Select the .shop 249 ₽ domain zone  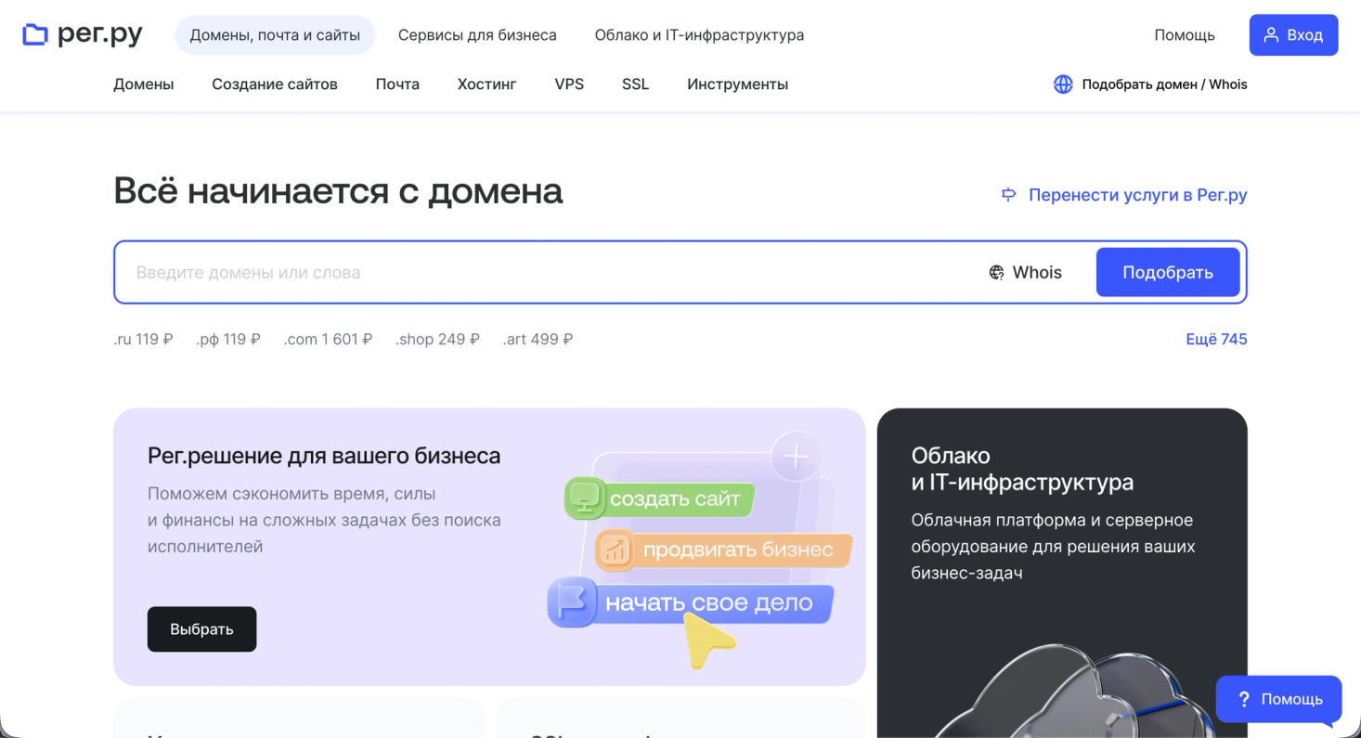coord(437,340)
